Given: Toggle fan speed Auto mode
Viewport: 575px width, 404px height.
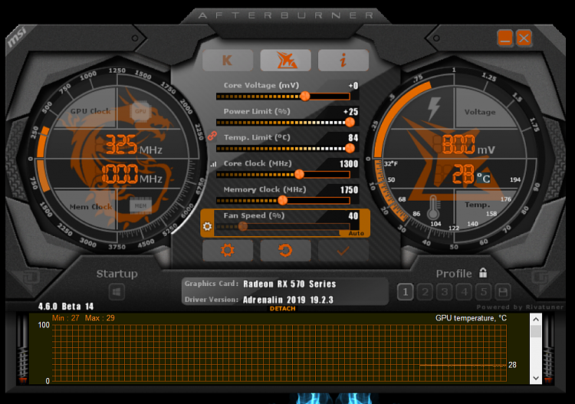Looking at the screenshot, I should pos(356,233).
